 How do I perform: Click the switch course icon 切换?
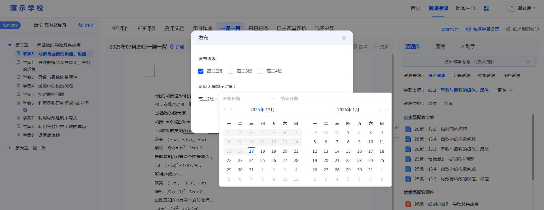[x=80, y=25]
